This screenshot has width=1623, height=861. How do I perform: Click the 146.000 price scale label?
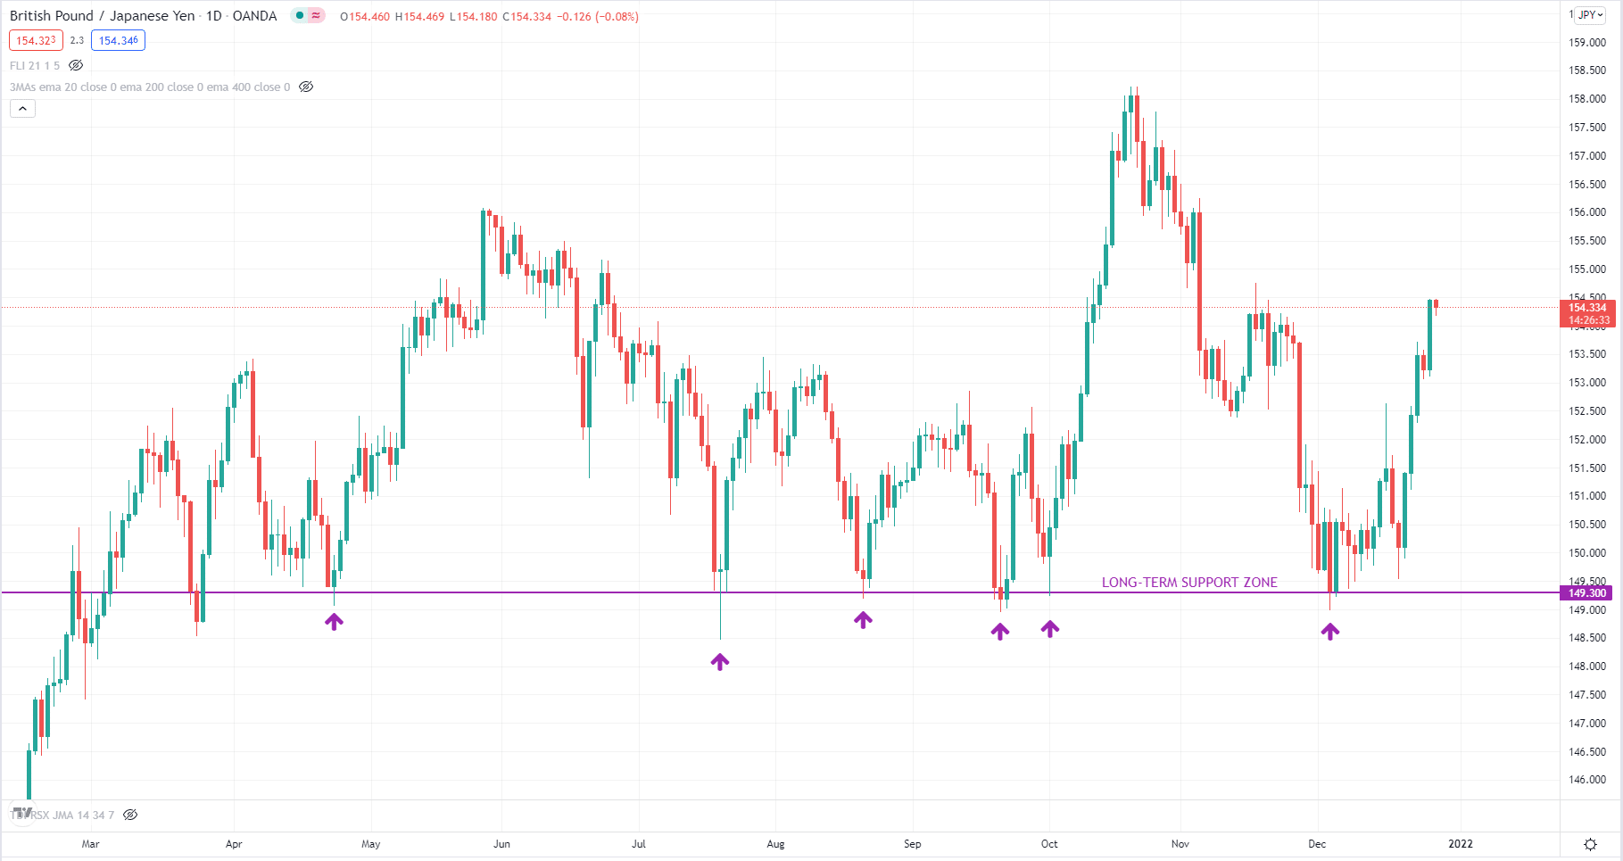pos(1587,780)
